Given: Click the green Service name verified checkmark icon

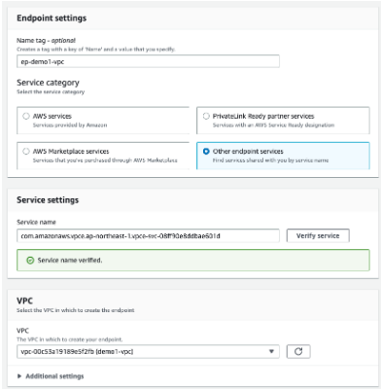Looking at the screenshot, I should (30, 261).
